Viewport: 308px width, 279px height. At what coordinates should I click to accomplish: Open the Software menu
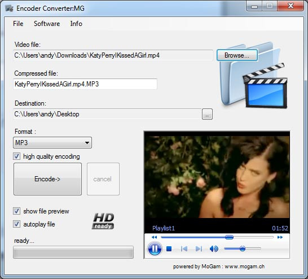(47, 24)
